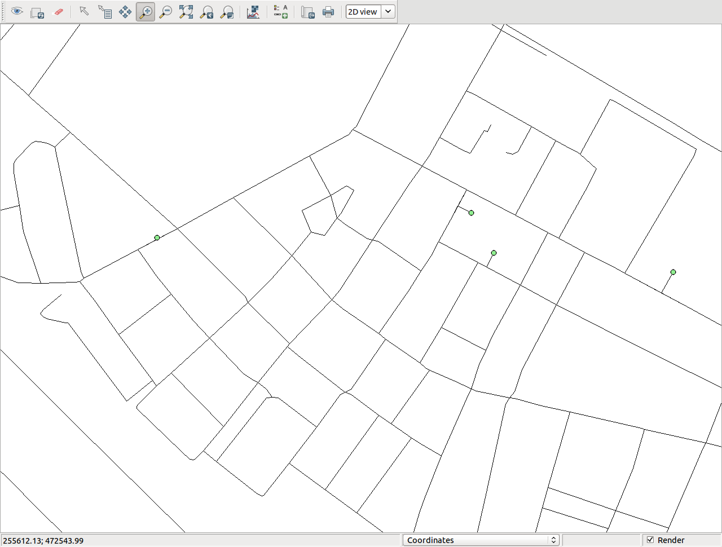Open the 2D view mode dropdown
The image size is (722, 547).
pos(370,12)
